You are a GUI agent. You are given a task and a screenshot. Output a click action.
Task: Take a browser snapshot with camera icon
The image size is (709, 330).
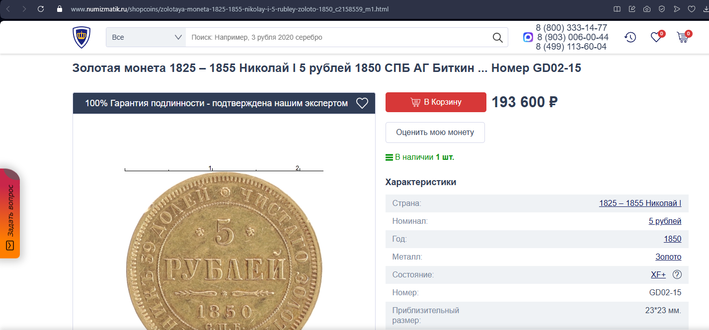point(647,9)
